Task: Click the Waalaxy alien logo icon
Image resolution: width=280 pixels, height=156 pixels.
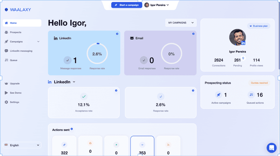Action: 6,10
